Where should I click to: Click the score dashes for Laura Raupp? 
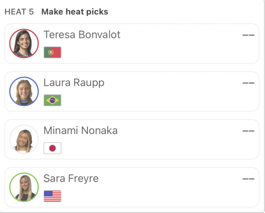coord(248,83)
